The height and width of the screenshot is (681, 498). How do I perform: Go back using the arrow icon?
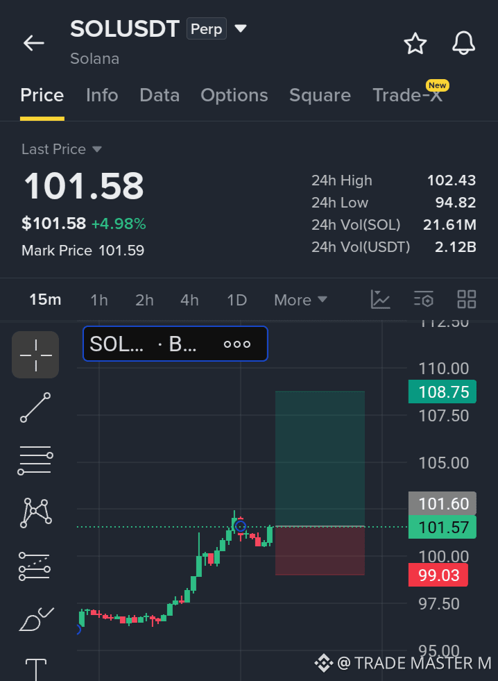(x=34, y=43)
